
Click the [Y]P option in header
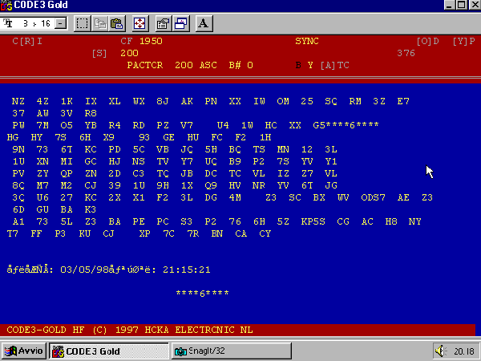(463, 40)
